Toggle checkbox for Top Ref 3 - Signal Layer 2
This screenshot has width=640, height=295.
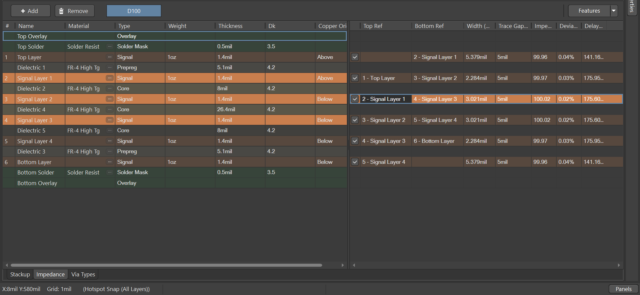click(x=355, y=120)
